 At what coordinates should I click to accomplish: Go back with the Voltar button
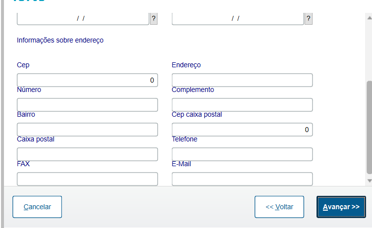[x=279, y=207]
